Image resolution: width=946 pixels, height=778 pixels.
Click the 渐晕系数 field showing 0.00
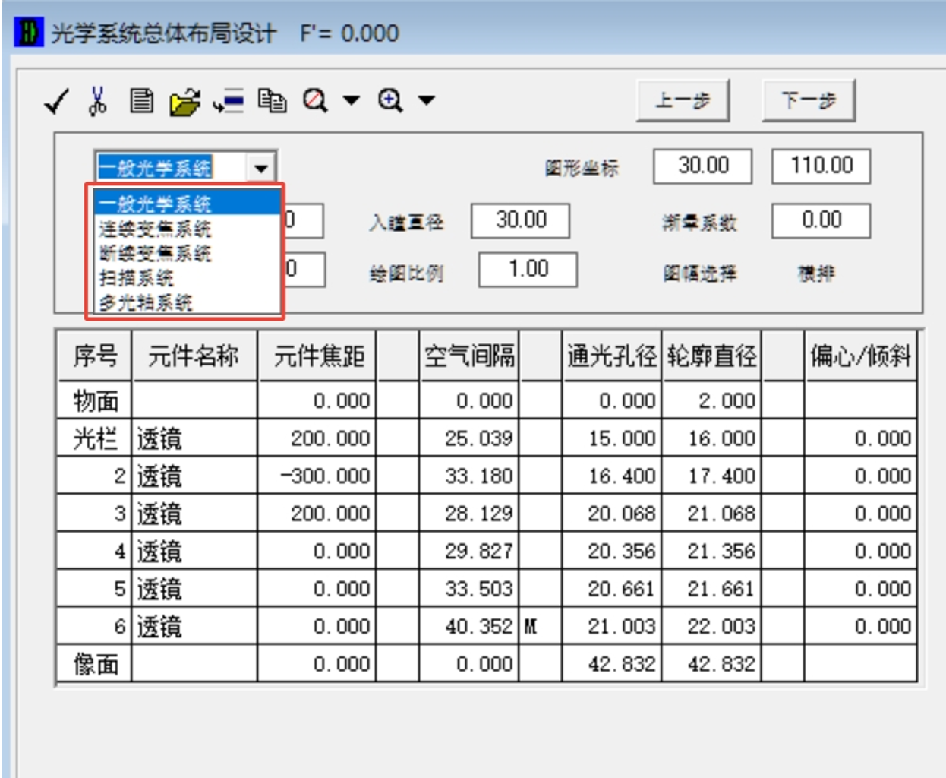click(821, 220)
